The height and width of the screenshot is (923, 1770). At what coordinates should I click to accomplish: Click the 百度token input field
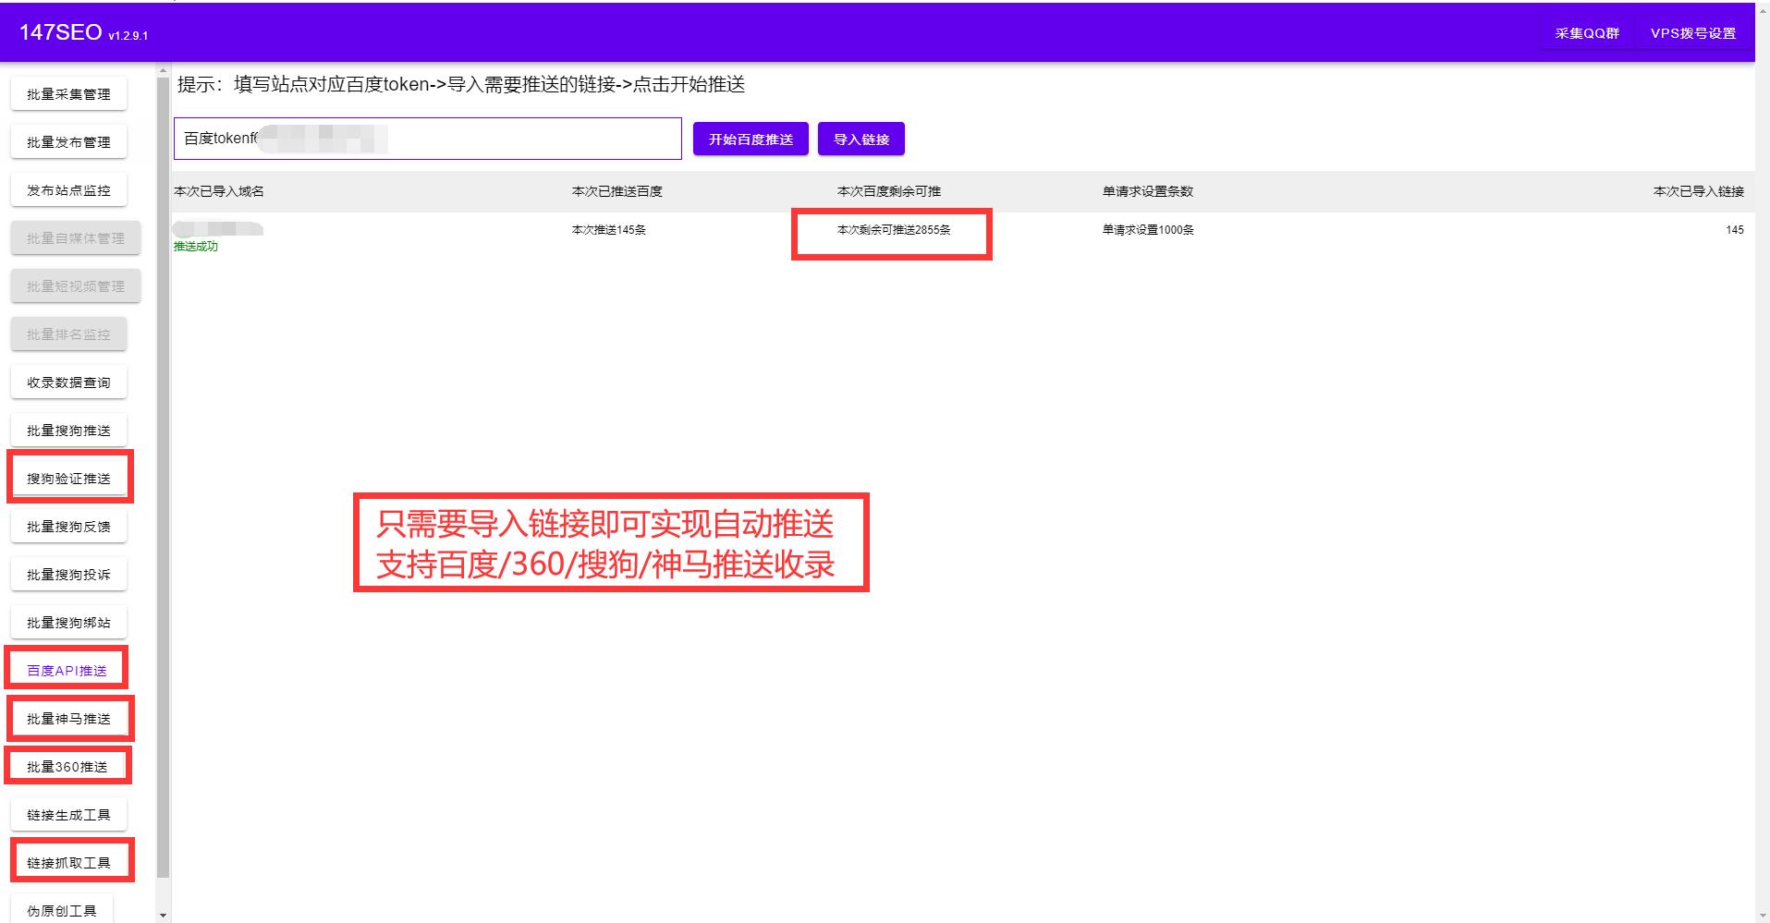click(x=426, y=139)
